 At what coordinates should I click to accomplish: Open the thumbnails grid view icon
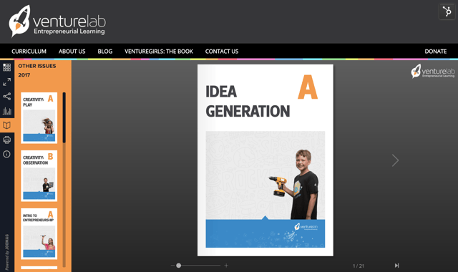tap(6, 67)
